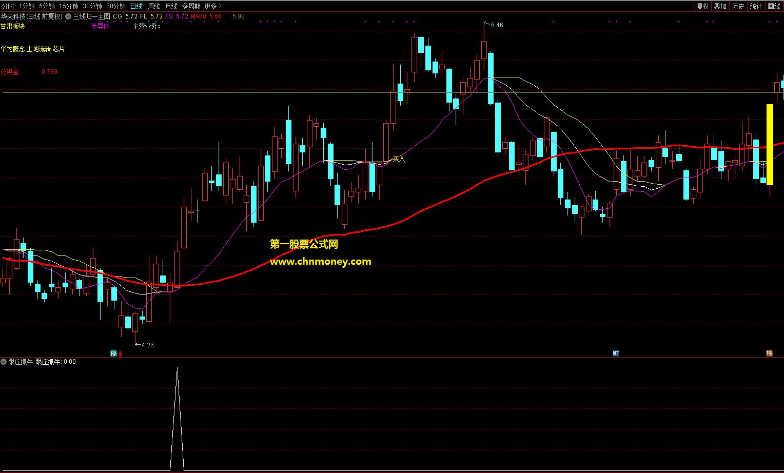The height and width of the screenshot is (473, 784).
Task: Activate the 画线 drawing tools button
Action: [774, 6]
